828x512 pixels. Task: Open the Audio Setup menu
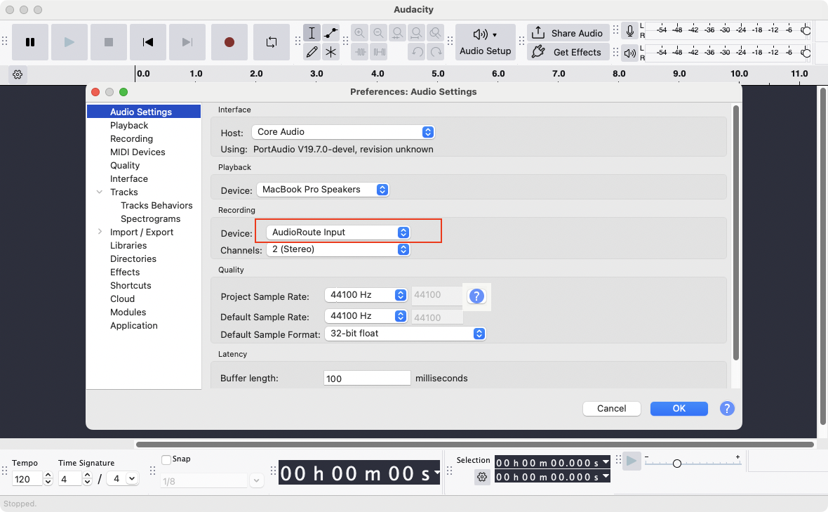point(486,41)
